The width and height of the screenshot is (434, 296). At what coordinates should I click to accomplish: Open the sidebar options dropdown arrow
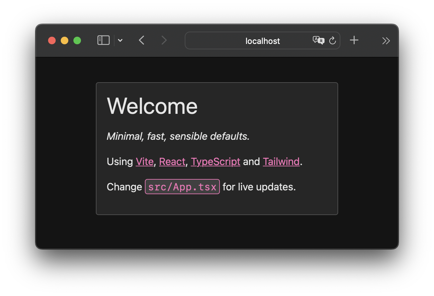(120, 40)
